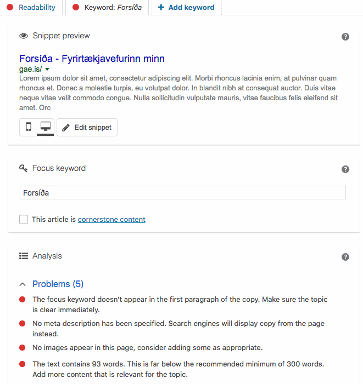The width and height of the screenshot is (363, 384).
Task: Click the snippet title Forsíða - Fyrirtækjavefurinn minn
Action: coord(92,59)
